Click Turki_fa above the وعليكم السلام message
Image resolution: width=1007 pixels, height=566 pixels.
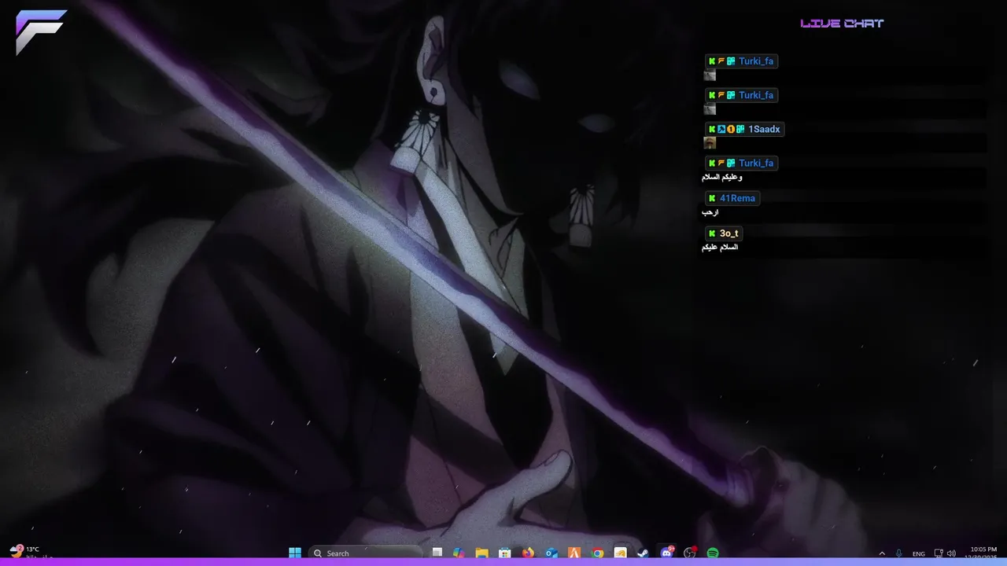click(756, 163)
